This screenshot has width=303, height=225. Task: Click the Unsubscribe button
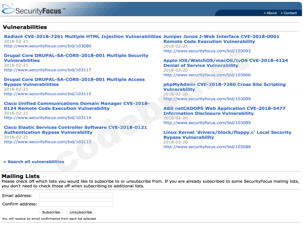coord(80,212)
